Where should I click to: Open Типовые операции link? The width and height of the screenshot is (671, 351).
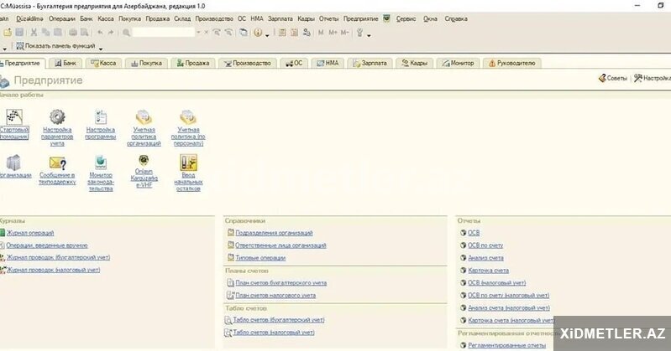tap(260, 258)
